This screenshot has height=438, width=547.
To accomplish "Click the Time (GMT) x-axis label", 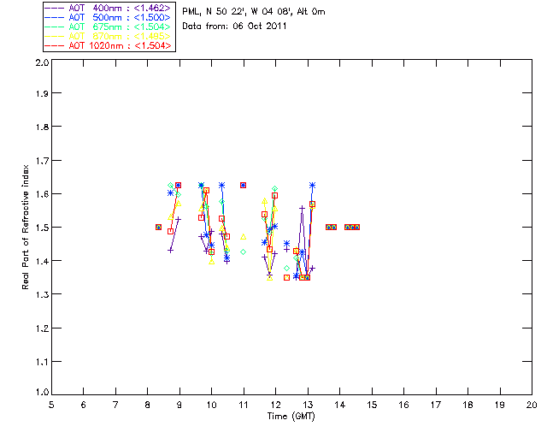I will (291, 417).
